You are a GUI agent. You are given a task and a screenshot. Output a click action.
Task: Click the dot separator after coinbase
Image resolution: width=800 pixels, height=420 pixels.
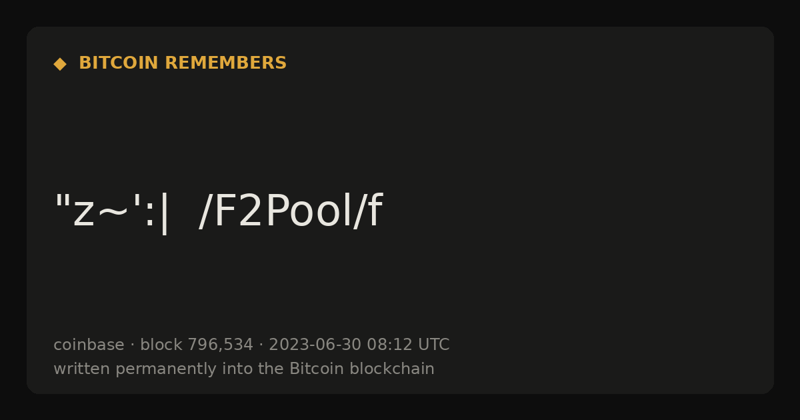click(132, 345)
